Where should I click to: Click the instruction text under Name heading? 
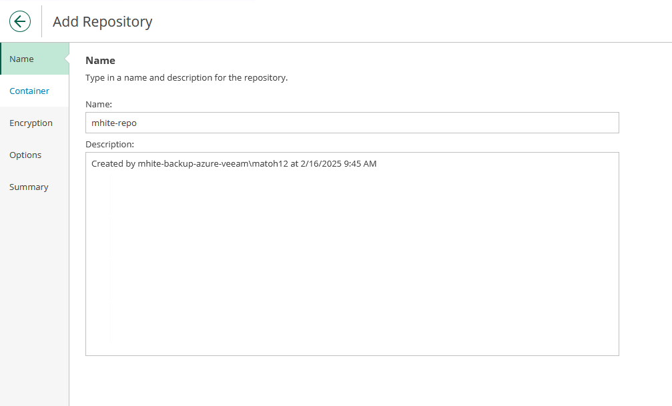coord(186,78)
